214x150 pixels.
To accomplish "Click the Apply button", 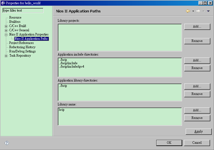I will (198, 131).
